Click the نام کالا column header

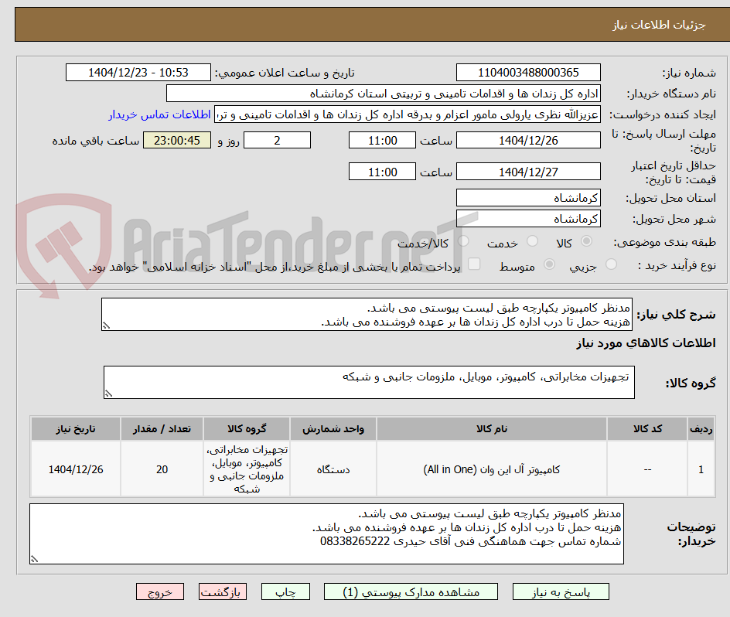[x=492, y=429]
